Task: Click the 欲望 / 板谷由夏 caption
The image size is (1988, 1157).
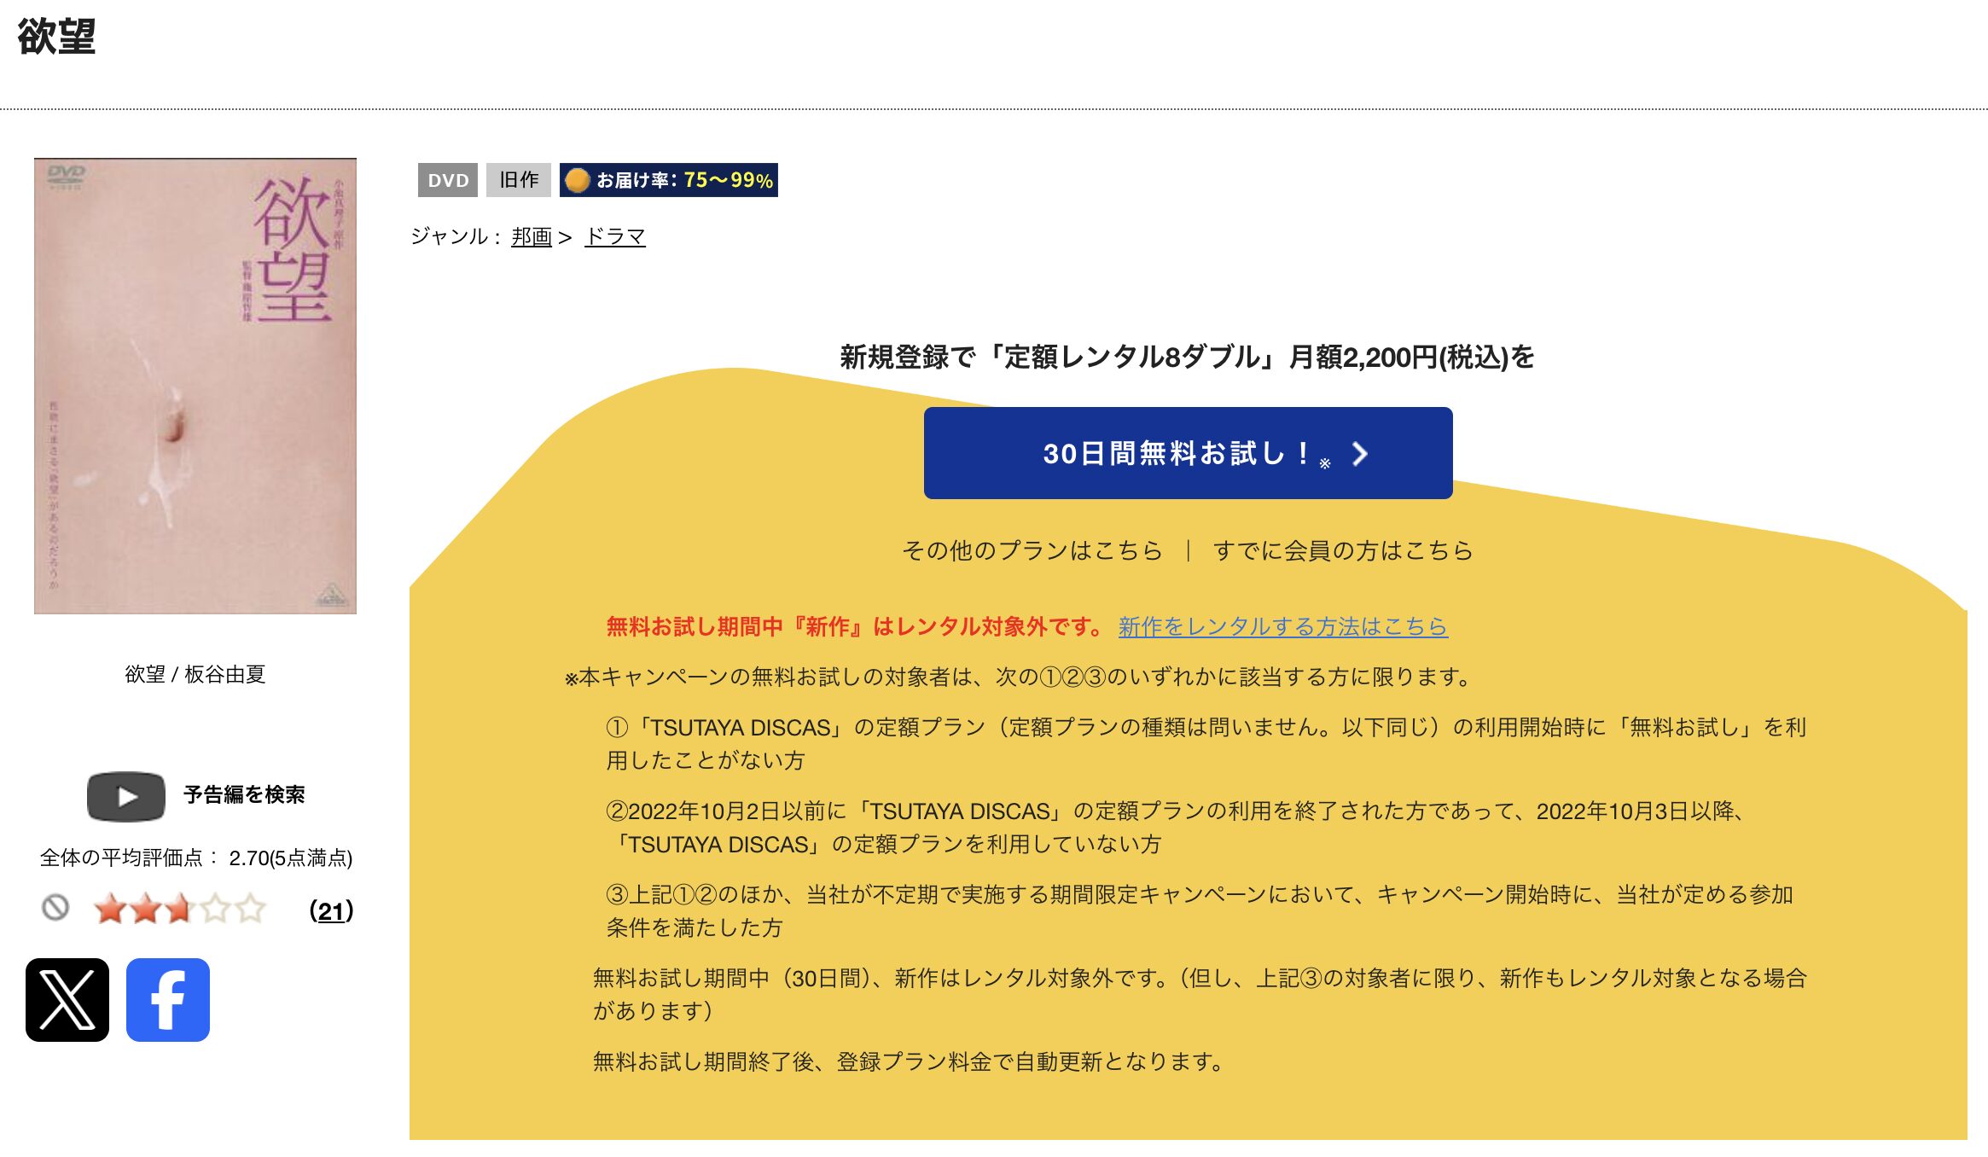Action: (x=195, y=674)
